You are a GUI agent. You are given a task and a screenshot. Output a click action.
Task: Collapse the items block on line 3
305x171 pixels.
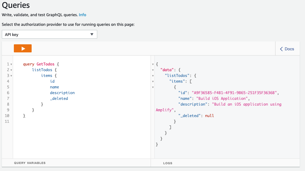pos(11,76)
